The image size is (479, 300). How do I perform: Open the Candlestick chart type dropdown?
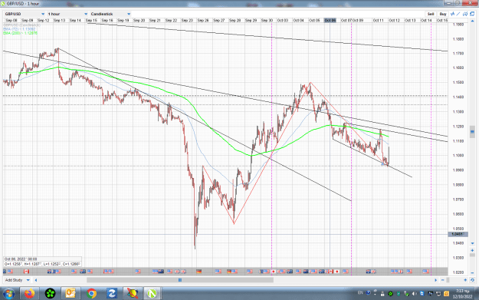click(110, 14)
